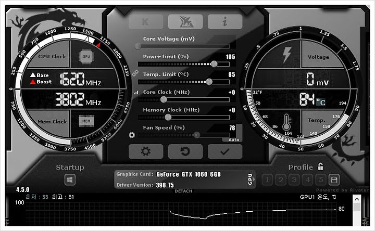Image resolution: width=375 pixels, height=231 pixels.
Task: Click the GPU chip icon in clock gauge
Action: click(86, 57)
